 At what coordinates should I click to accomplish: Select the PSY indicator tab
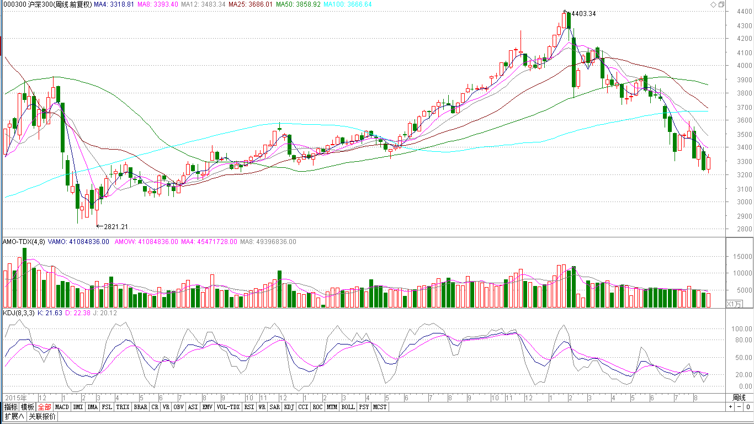[x=364, y=407]
